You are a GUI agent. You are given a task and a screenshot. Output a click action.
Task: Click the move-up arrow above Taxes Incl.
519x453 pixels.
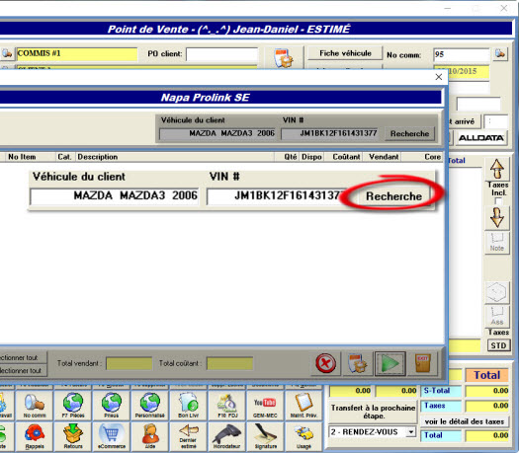tap(497, 169)
